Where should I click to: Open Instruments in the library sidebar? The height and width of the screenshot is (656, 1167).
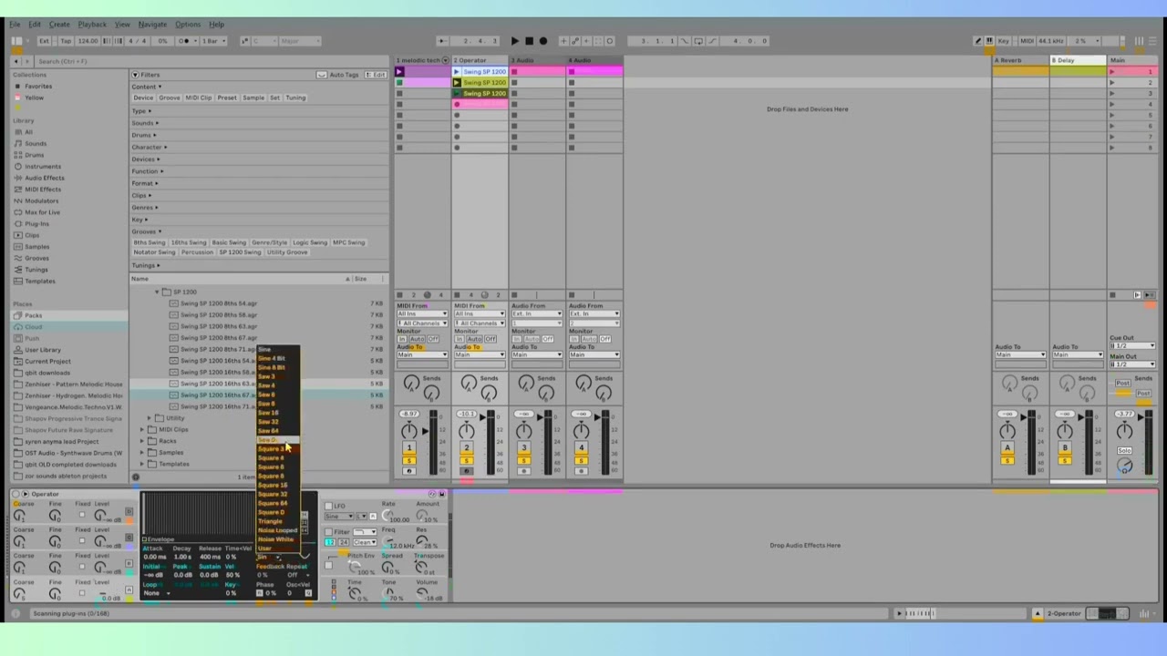43,167
